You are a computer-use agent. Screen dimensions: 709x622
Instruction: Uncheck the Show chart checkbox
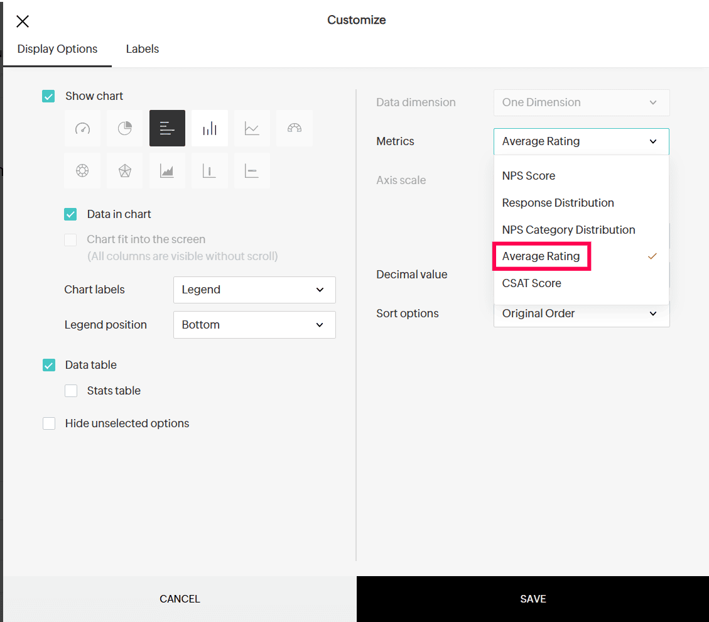click(48, 96)
